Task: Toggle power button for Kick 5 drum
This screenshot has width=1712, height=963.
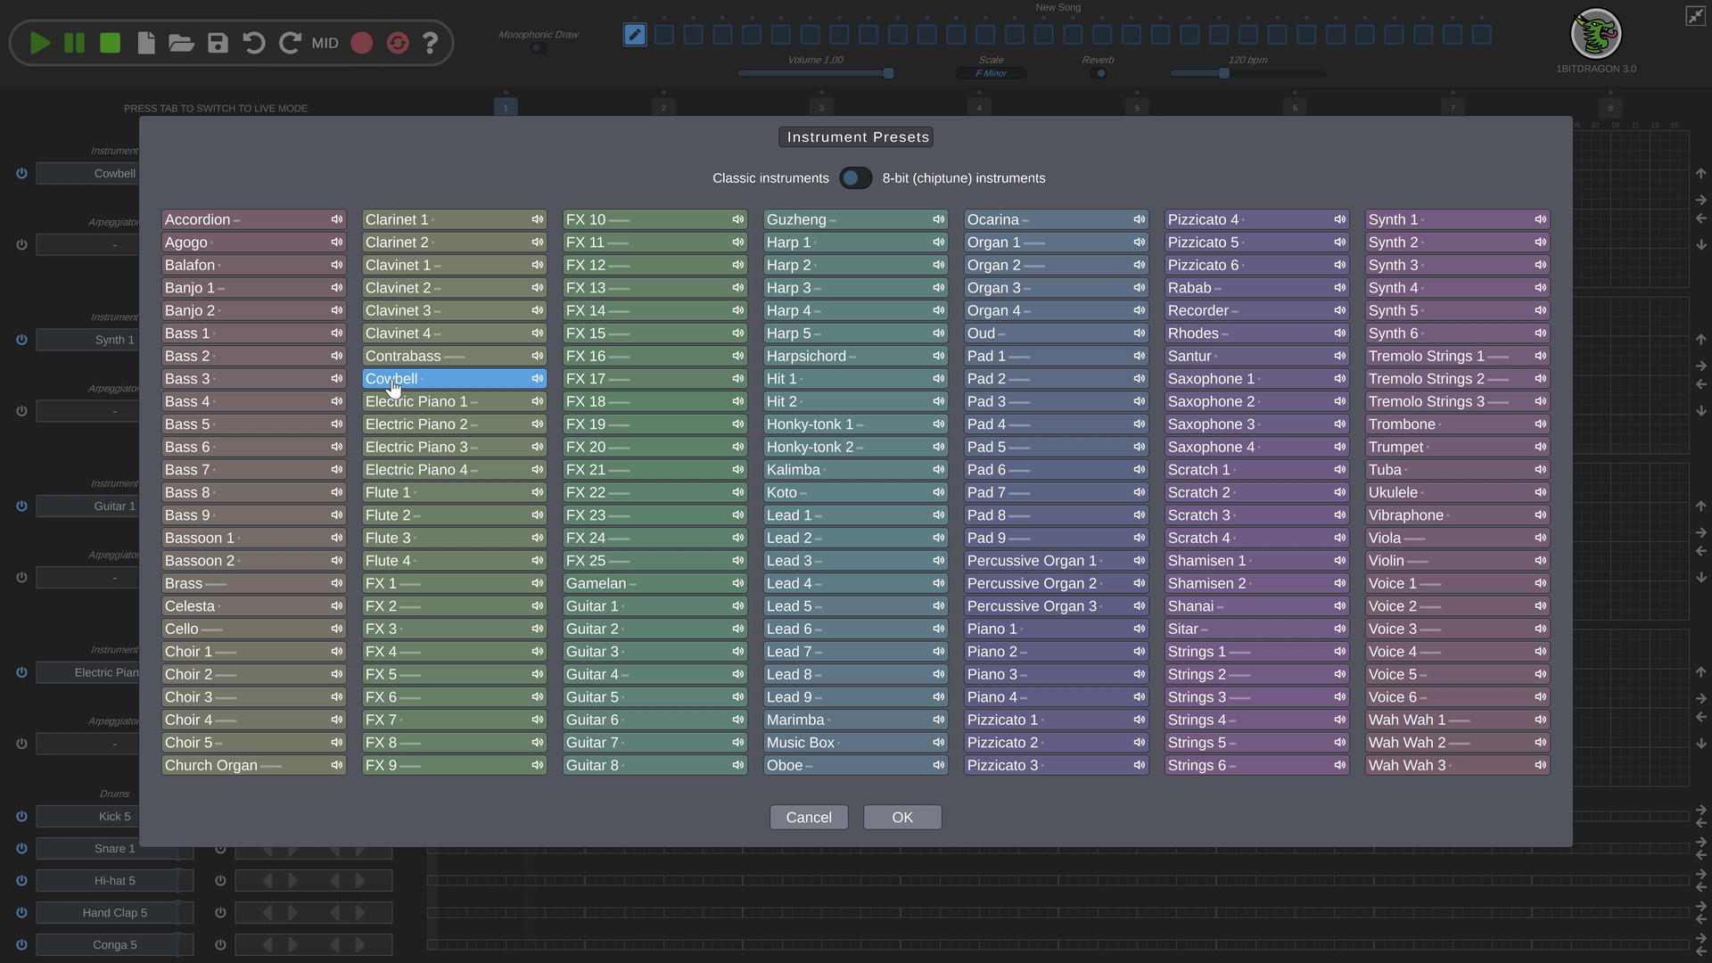Action: 21,816
